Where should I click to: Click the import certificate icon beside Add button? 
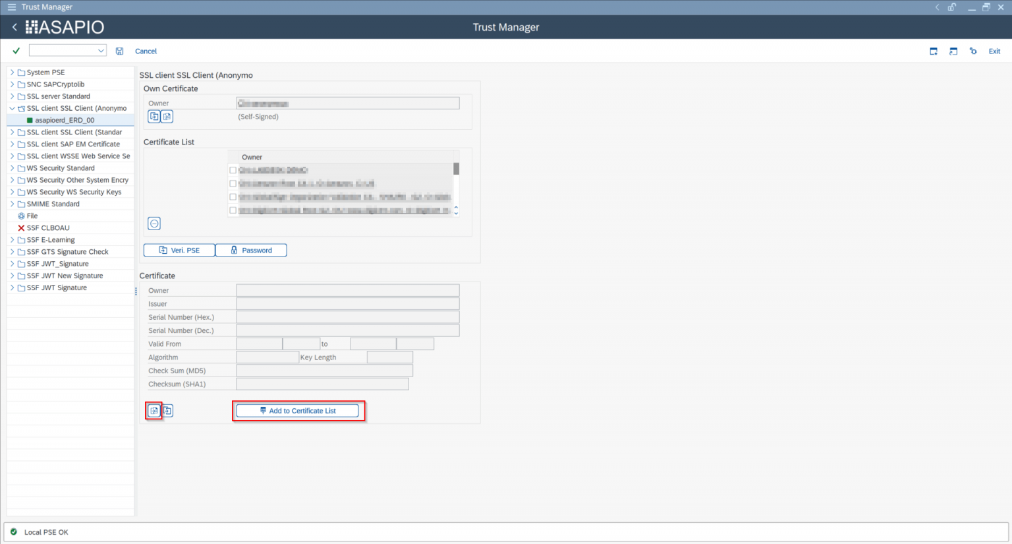coord(154,411)
